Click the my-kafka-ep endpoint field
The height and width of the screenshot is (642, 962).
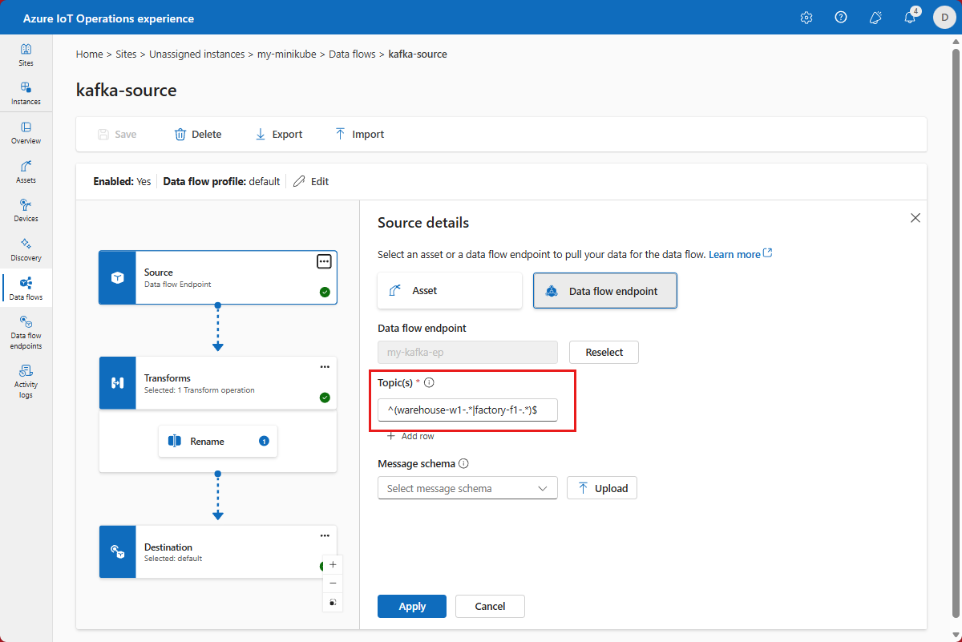[x=467, y=352]
